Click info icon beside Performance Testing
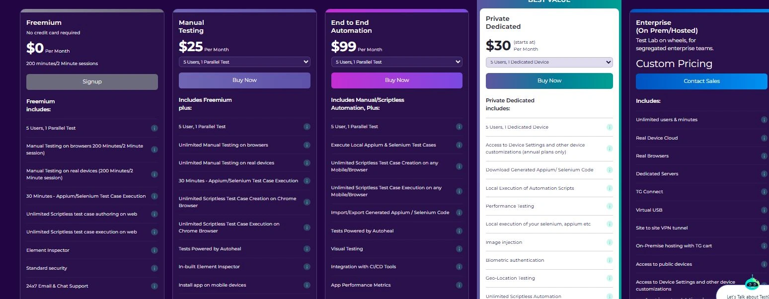Viewport: 769px width, 299px height. coord(610,206)
